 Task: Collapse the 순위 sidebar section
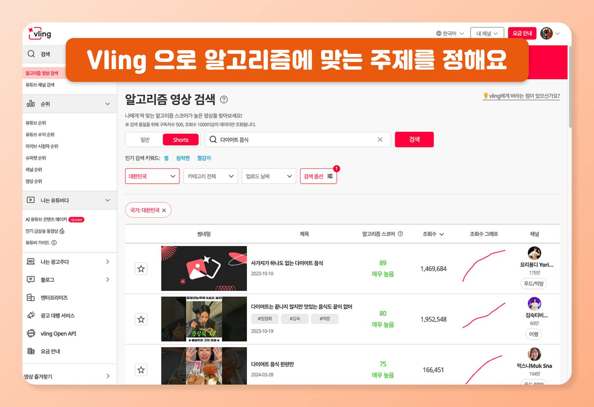108,104
